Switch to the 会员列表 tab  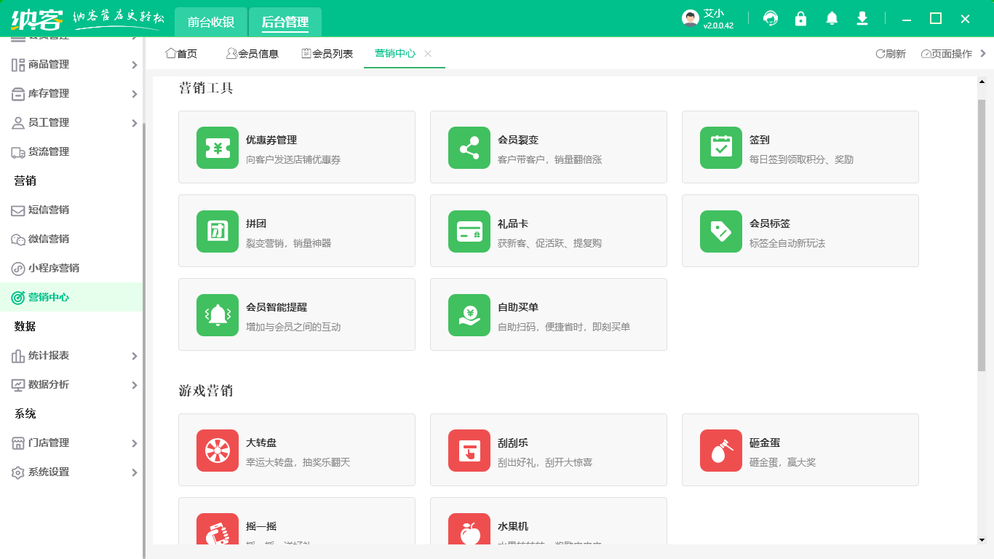tap(327, 54)
